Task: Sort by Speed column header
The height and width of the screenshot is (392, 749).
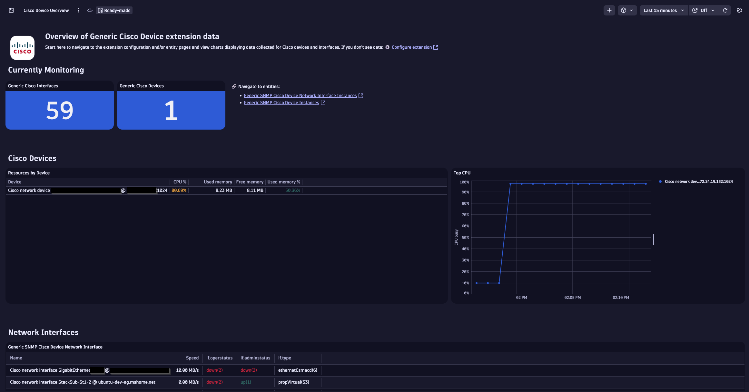Action: pos(192,358)
